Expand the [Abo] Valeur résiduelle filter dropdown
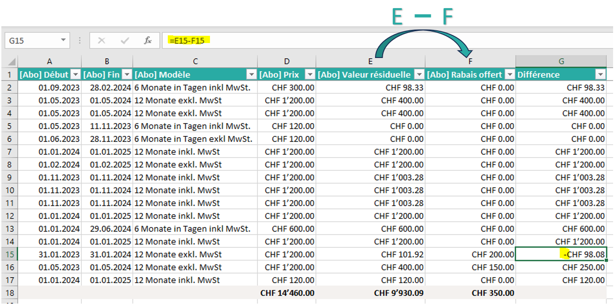This screenshot has width=614, height=304. pyautogui.click(x=419, y=75)
